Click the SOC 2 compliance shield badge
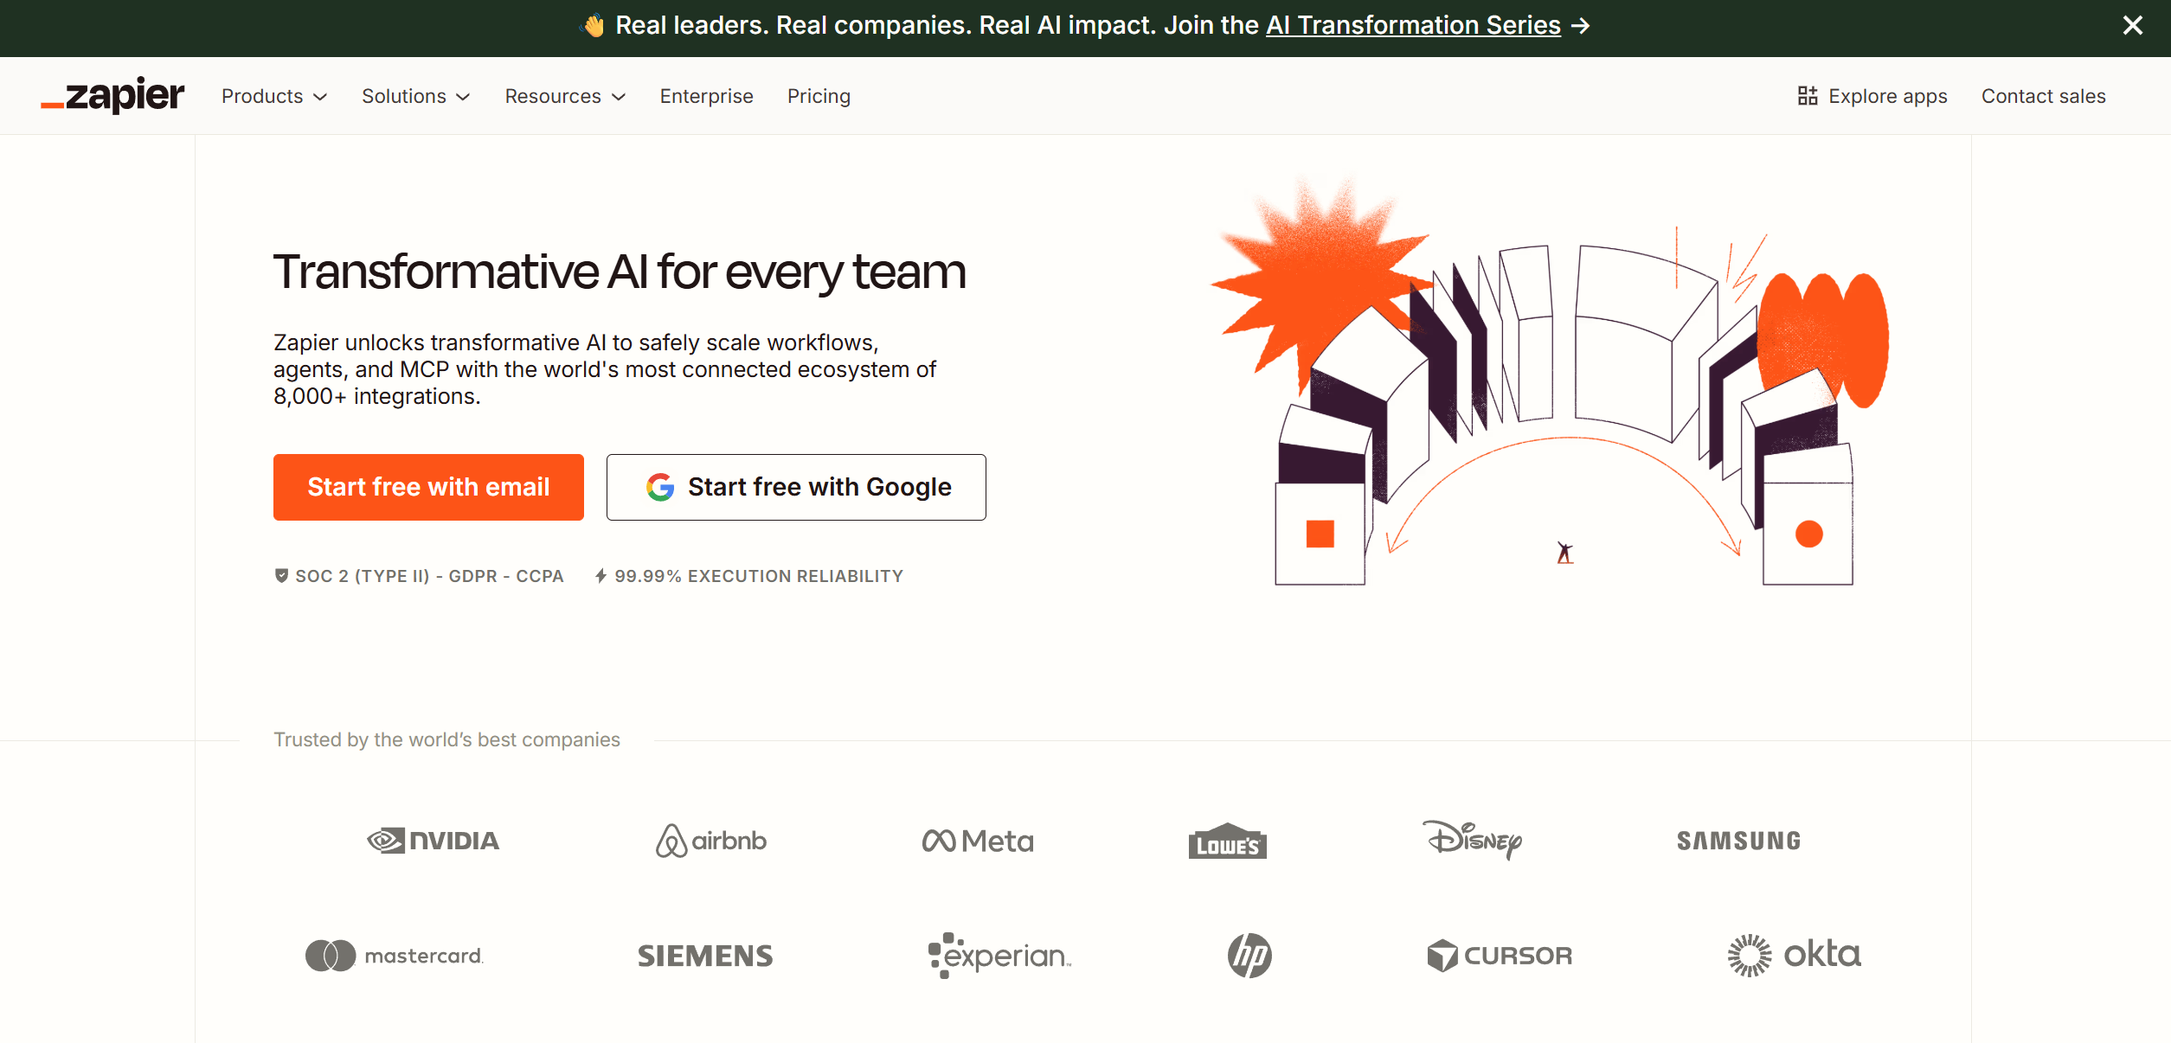This screenshot has height=1043, width=2171. 281,574
